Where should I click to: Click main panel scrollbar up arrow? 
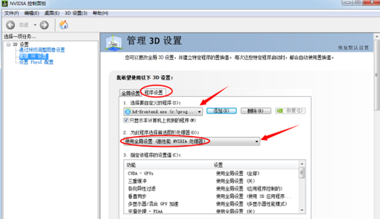tap(376, 37)
